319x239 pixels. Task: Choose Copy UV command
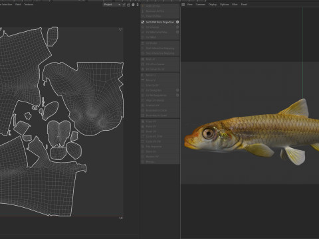pos(160,121)
